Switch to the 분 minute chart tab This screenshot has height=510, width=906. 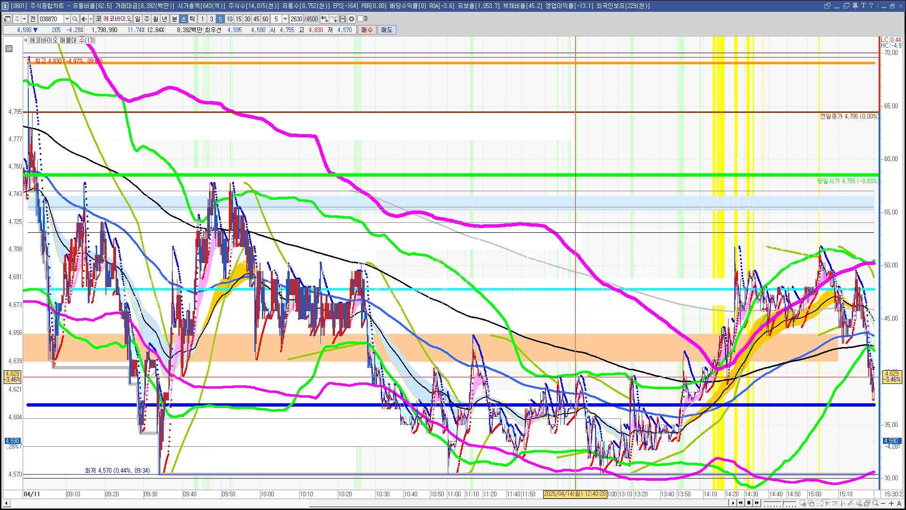pos(174,19)
